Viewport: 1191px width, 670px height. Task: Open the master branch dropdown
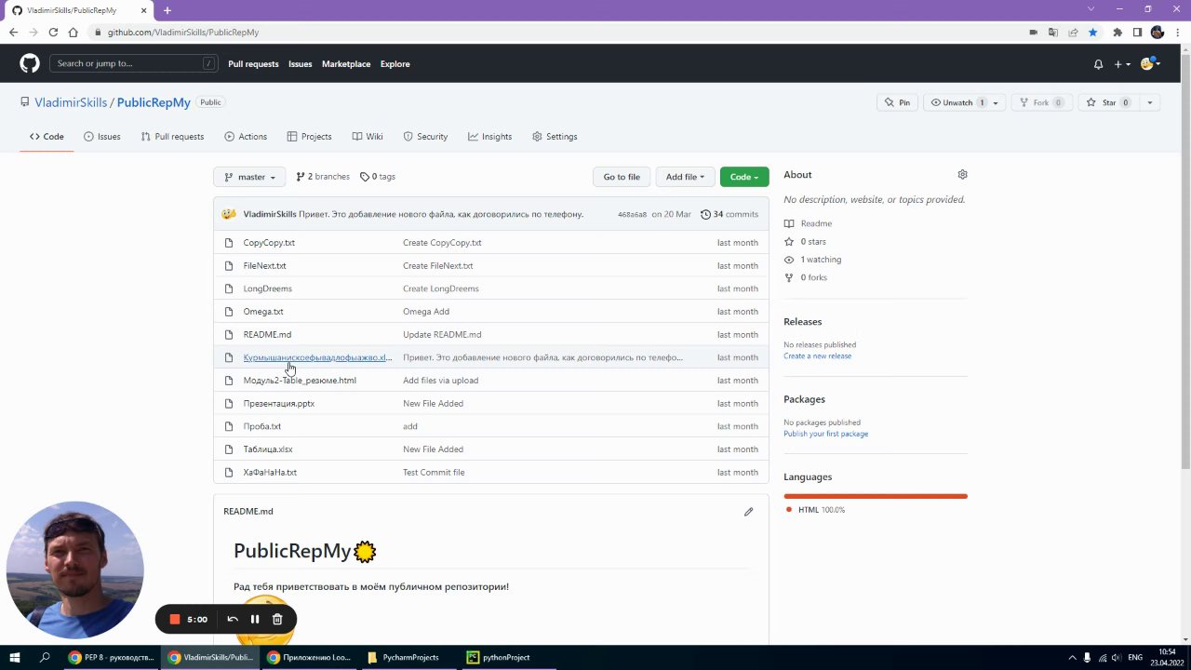[249, 177]
